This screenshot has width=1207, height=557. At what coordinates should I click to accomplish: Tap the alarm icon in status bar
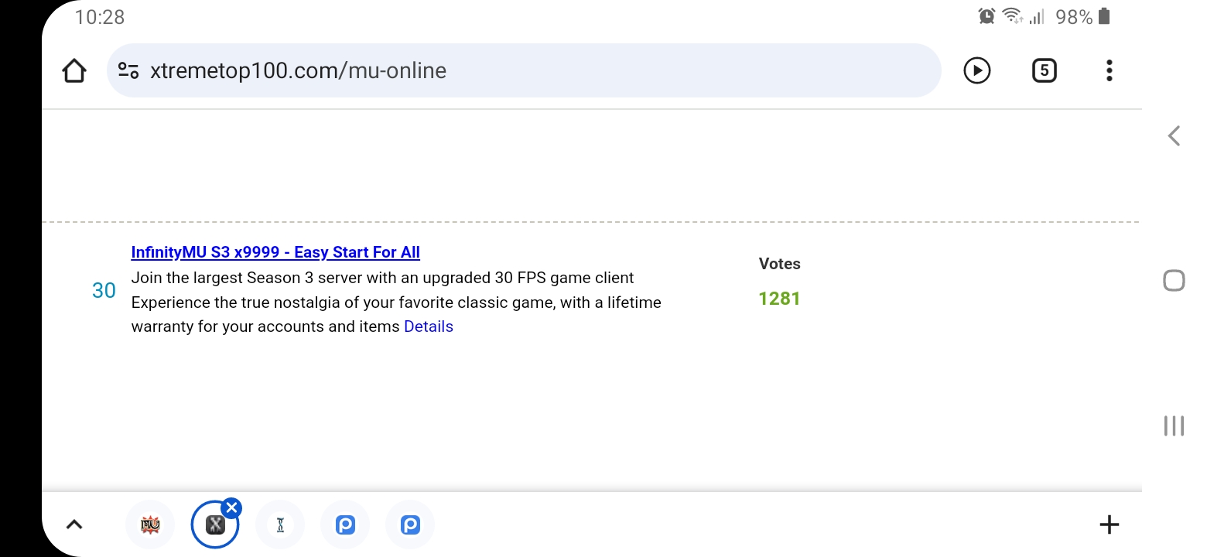click(986, 16)
